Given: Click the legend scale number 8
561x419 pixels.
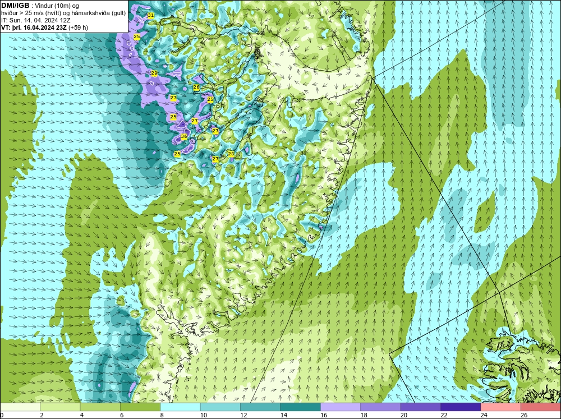Looking at the screenshot, I should point(162,415).
